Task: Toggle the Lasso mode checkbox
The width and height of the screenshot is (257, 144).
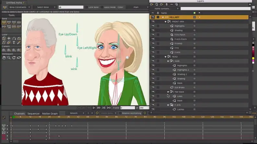Action: [x=102, y=7]
